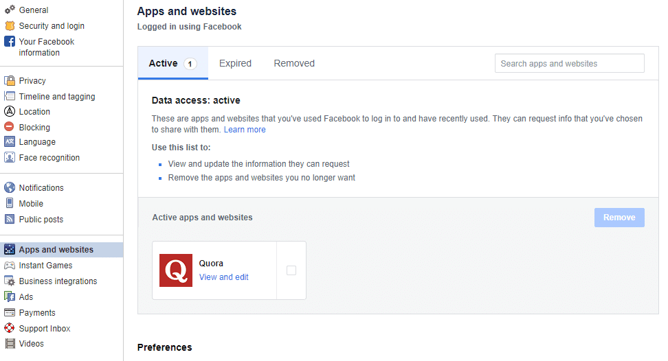
Task: Click the Notifications globe icon
Action: click(x=10, y=187)
